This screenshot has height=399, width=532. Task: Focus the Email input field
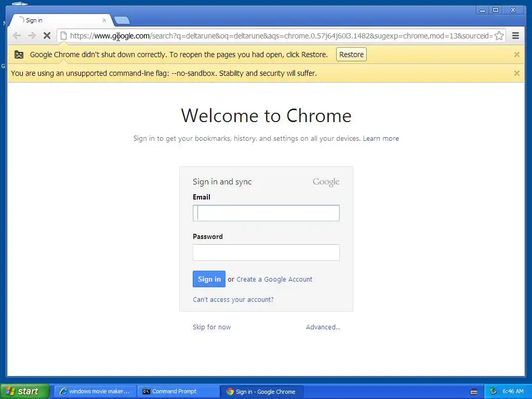pos(266,213)
